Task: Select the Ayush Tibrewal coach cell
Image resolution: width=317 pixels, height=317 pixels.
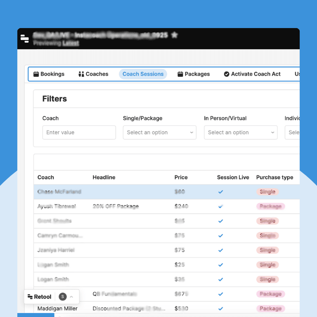Action: (57, 206)
